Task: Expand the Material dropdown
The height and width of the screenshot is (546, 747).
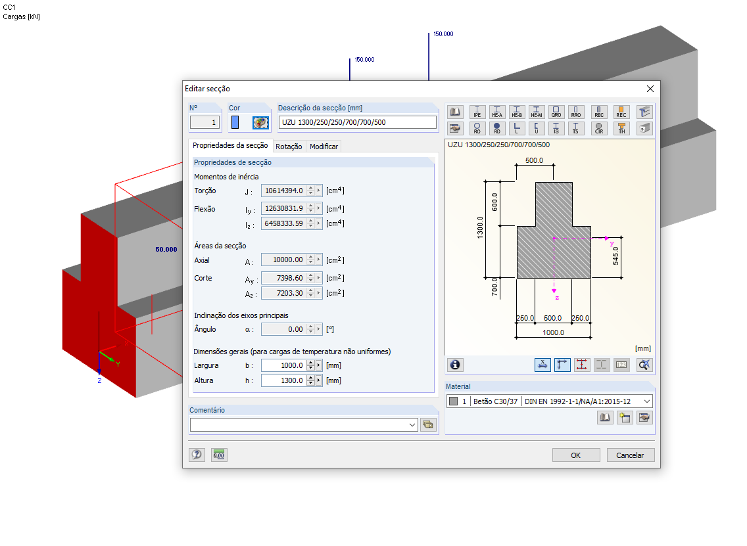Action: pyautogui.click(x=646, y=401)
